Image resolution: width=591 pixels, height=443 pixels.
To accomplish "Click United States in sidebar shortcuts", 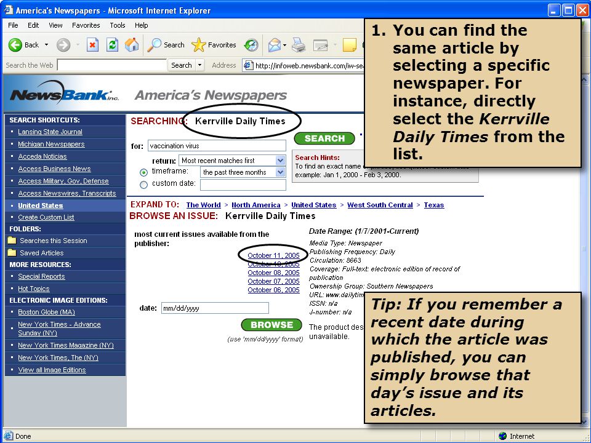I will [41, 206].
